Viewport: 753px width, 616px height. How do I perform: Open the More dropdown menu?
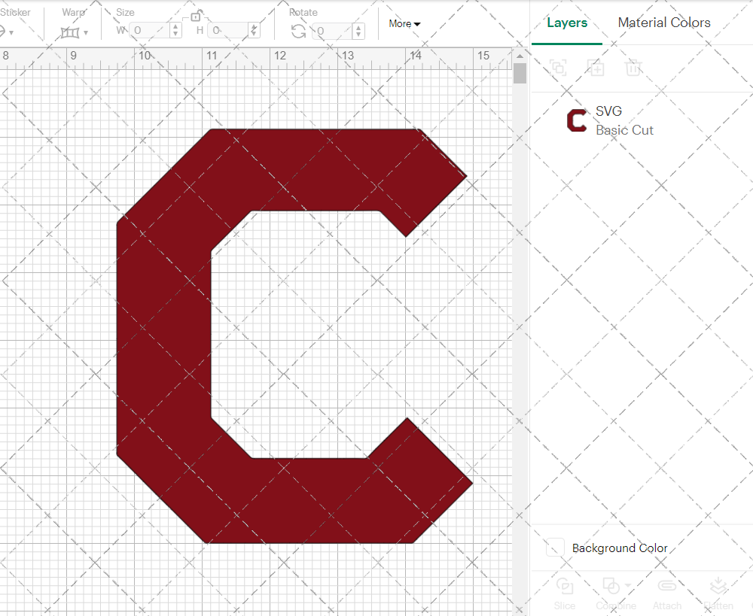(404, 23)
